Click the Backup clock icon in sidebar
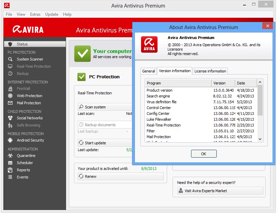The width and height of the screenshot is (277, 213). pyautogui.click(x=10, y=74)
